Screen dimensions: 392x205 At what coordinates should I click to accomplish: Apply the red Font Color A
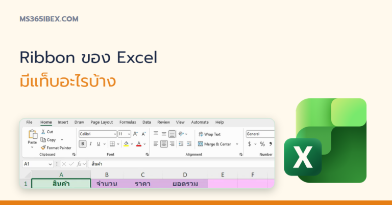[139, 144]
